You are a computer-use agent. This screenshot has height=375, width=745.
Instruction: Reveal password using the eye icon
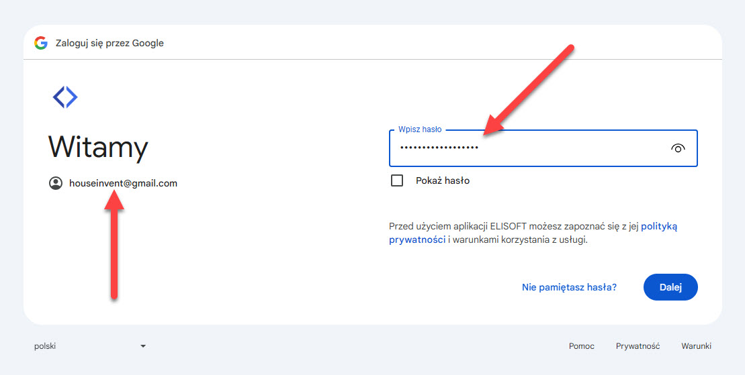(x=678, y=148)
